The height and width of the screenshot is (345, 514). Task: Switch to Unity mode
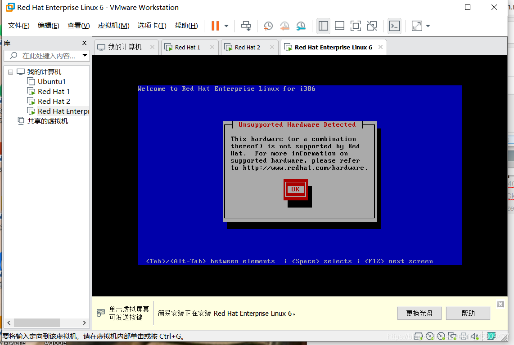(x=372, y=26)
